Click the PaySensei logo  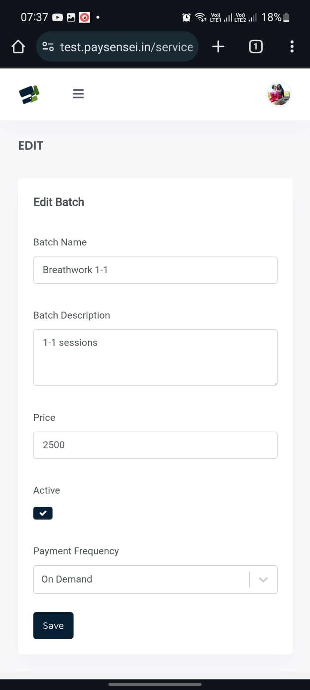(x=29, y=94)
